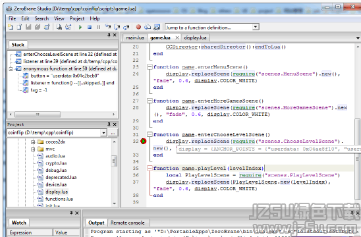361x237 pixels.
Task: Open the View menu
Action: point(59,18)
